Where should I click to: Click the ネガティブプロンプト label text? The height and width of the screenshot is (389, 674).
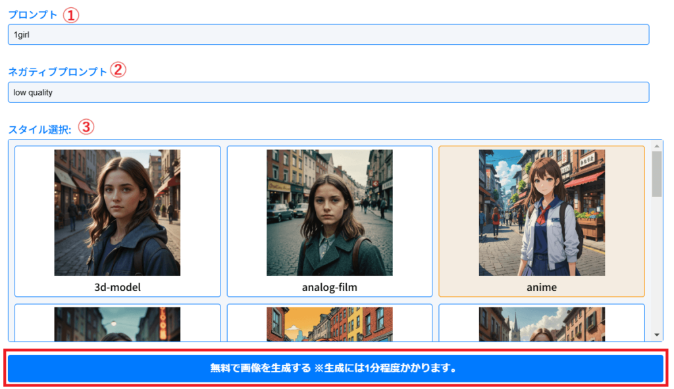(58, 71)
